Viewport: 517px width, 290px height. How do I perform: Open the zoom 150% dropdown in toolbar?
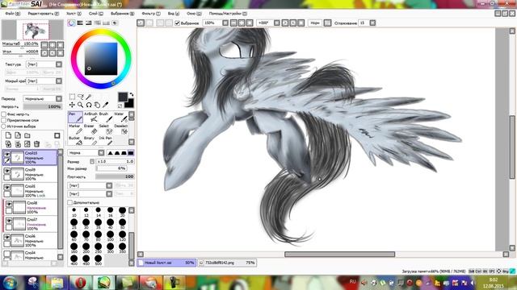click(225, 23)
